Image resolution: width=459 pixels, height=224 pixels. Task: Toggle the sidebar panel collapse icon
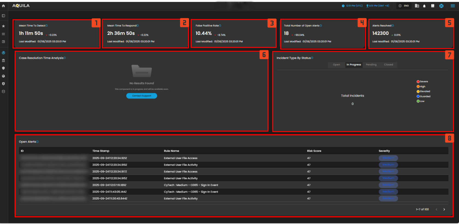pos(4,16)
